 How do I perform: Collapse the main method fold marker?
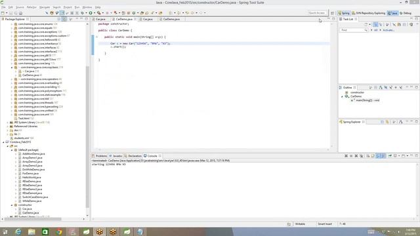point(96,37)
